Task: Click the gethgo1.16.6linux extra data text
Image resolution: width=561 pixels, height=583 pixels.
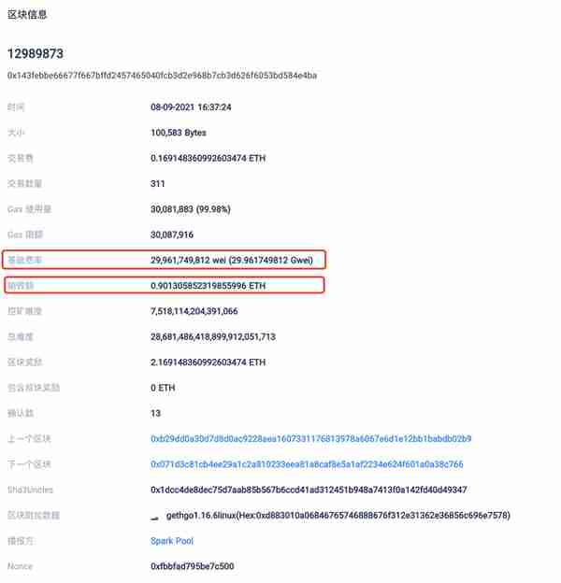Action: (338, 516)
